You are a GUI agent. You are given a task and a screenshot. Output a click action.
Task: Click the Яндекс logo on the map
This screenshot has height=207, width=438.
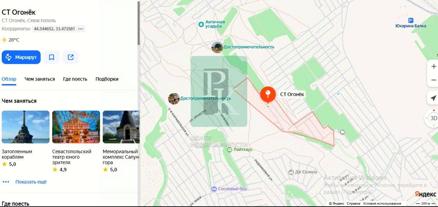click(425, 194)
